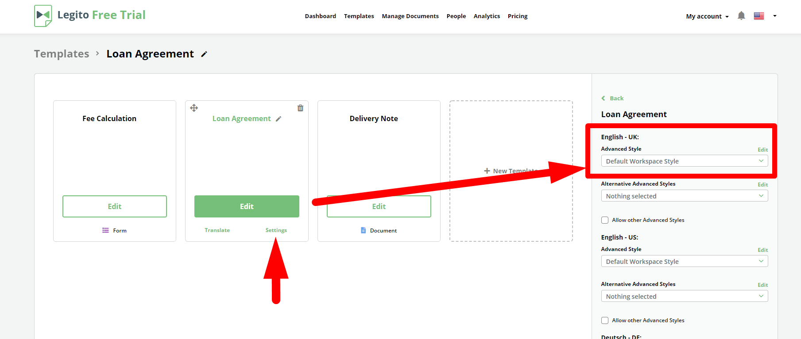The height and width of the screenshot is (339, 801).
Task: Click Templates in the breadcrumb
Action: pos(62,54)
